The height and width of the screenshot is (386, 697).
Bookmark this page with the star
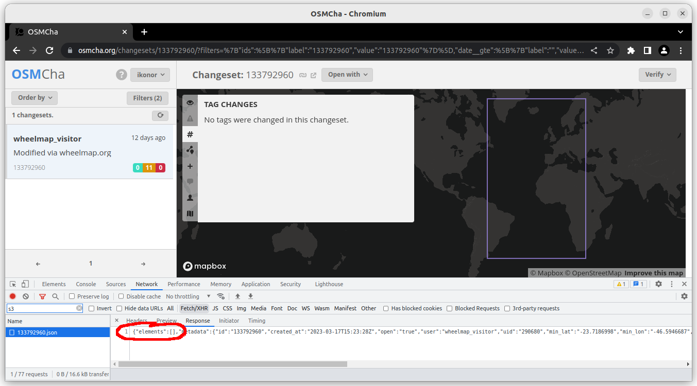610,50
